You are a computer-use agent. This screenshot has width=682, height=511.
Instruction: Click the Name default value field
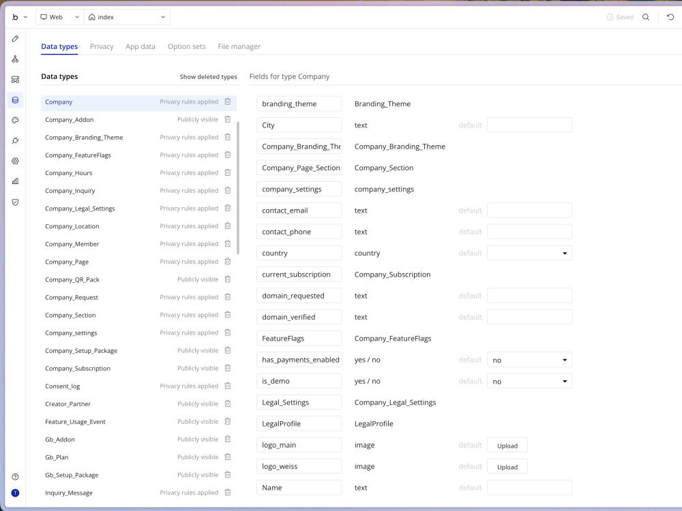[529, 488]
